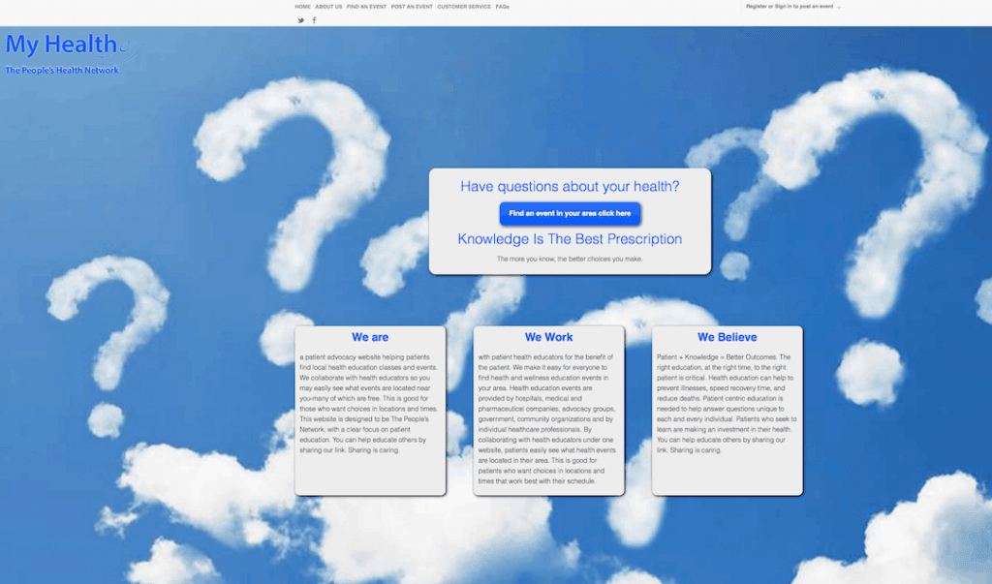The image size is (992, 584).
Task: Open the ABOUT US menu item
Action: 328,7
